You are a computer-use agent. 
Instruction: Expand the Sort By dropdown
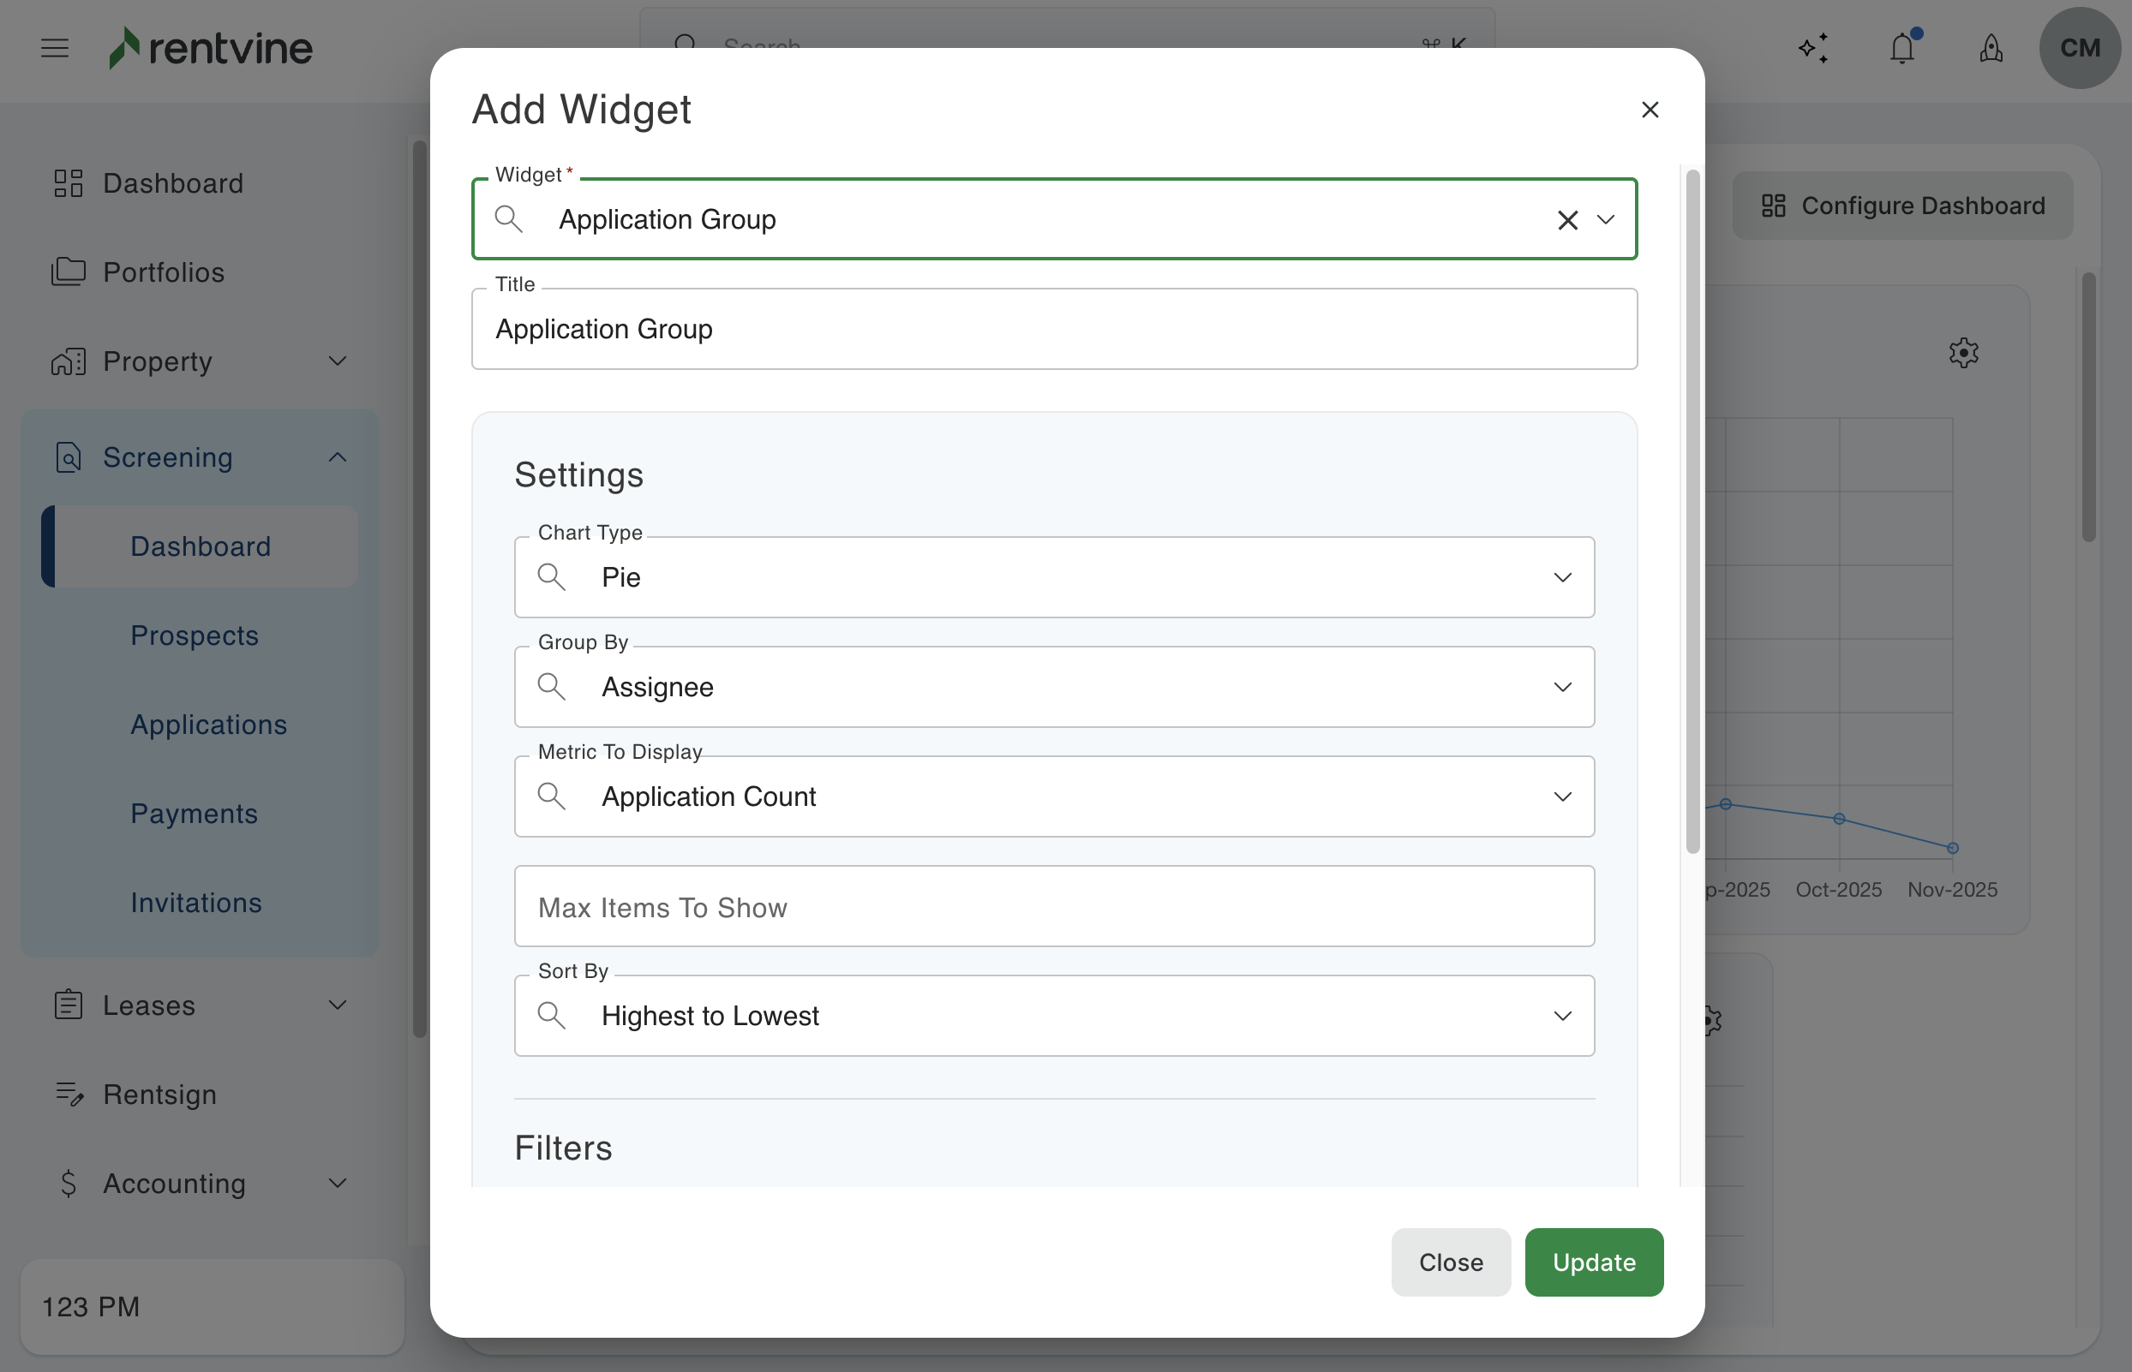pos(1561,1016)
